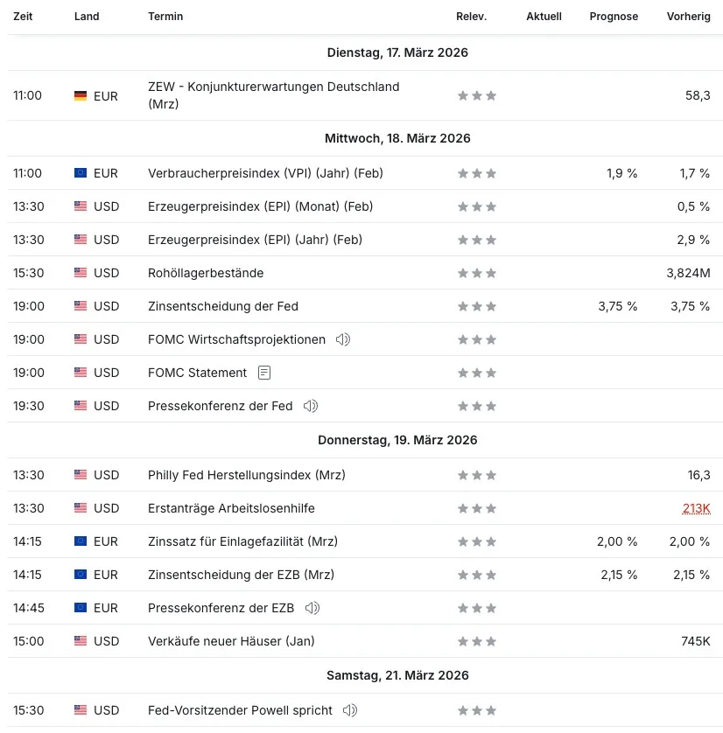Open Verkäufe neuer Häuser (Jan) event

(231, 641)
